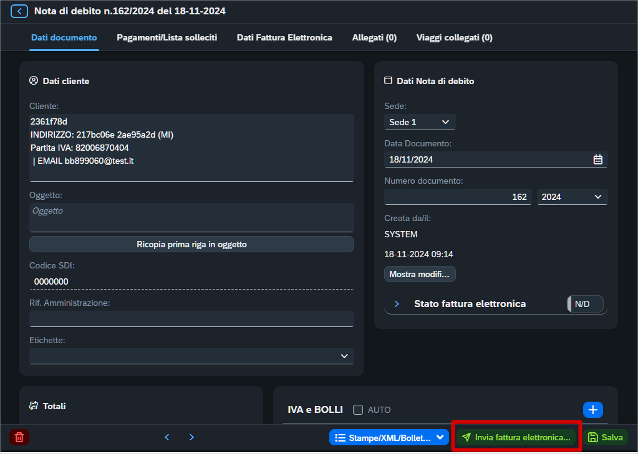Click the Totali heading
The width and height of the screenshot is (638, 454).
[x=54, y=406]
